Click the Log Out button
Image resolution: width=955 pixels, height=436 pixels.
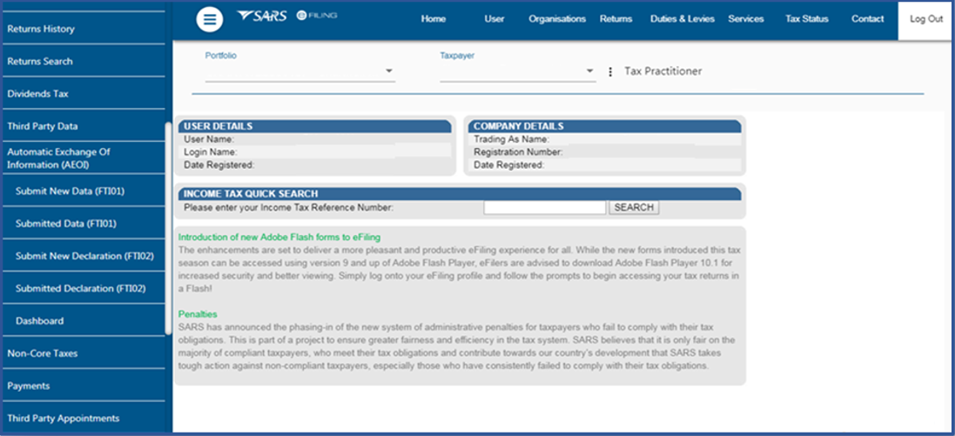point(925,19)
